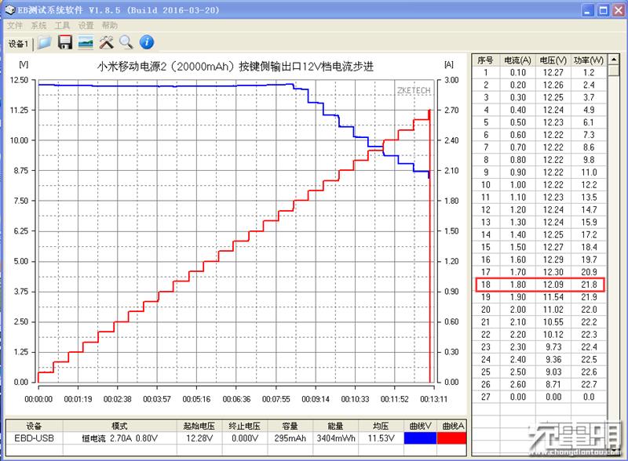Click the 12.50 voltage axis label
The height and width of the screenshot is (461, 628).
pos(19,80)
